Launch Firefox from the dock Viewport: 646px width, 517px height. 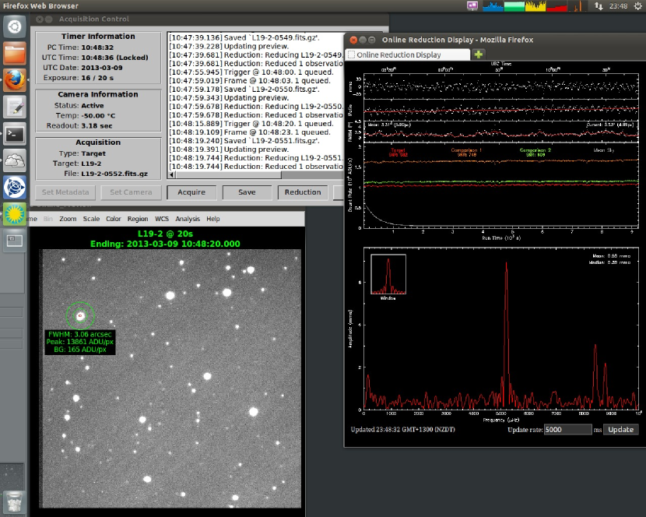(x=14, y=80)
